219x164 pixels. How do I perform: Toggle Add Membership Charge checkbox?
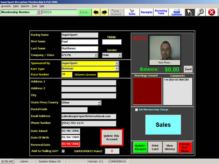[136, 110]
